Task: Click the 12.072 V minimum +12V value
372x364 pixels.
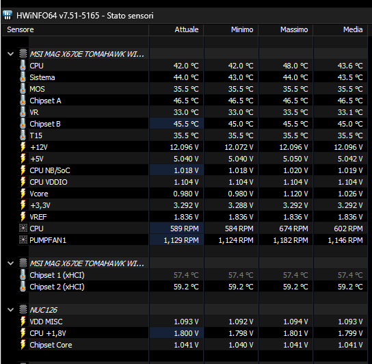Action: 239,147
